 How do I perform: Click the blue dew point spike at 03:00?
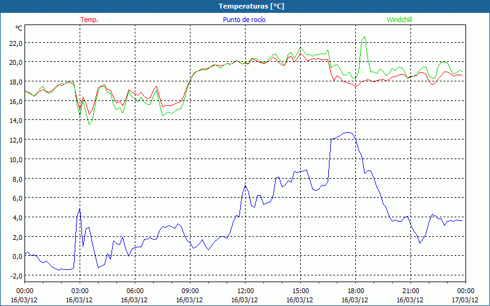coord(80,209)
